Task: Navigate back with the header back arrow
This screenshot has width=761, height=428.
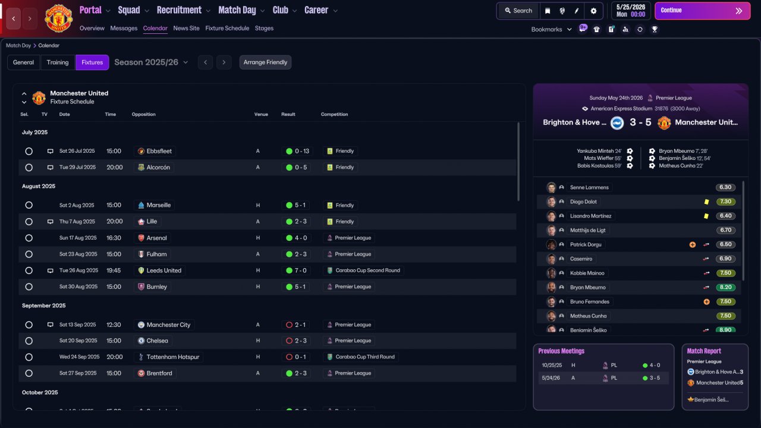Action: 14,18
